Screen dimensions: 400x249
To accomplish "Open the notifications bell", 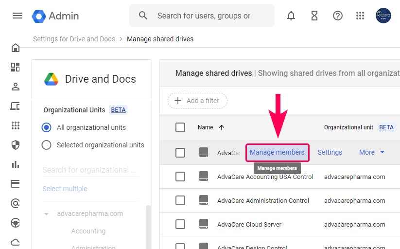I will [x=291, y=16].
